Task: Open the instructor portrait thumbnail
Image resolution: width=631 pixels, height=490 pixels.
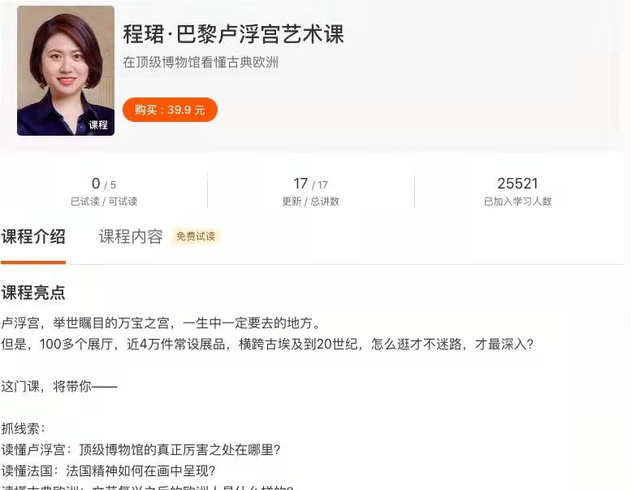Action: (66, 71)
